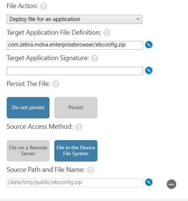Open help icon for Target Application File Definition
This screenshot has width=188, height=201.
click(x=107, y=32)
